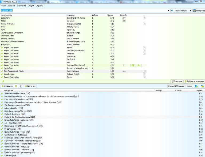Sort downloads by Статус column header
205x157 pixels.
pyautogui.click(x=179, y=91)
